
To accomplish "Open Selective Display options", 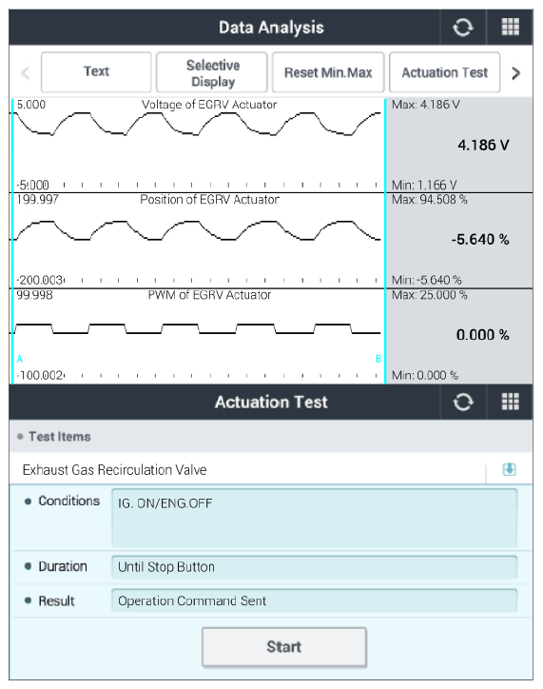I will pyautogui.click(x=212, y=72).
